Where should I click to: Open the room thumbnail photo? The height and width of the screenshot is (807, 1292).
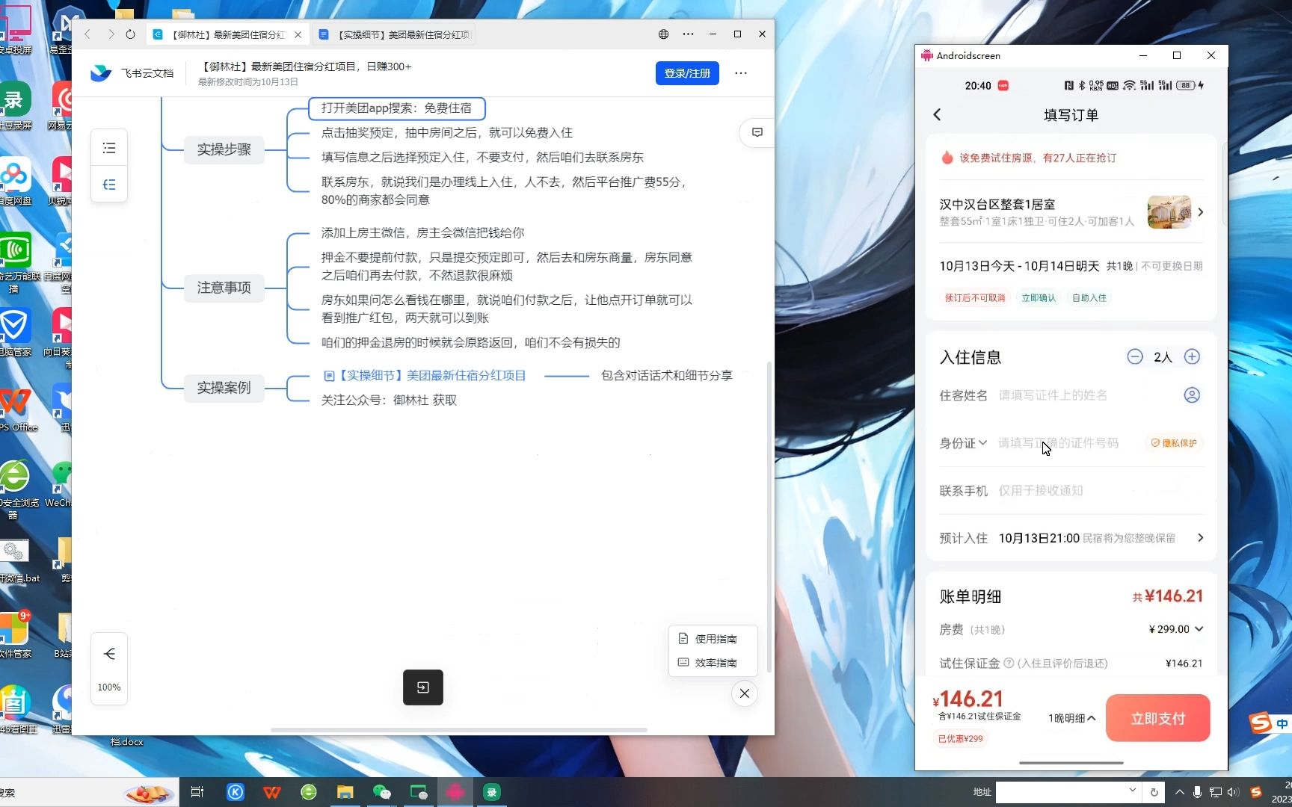pos(1169,212)
